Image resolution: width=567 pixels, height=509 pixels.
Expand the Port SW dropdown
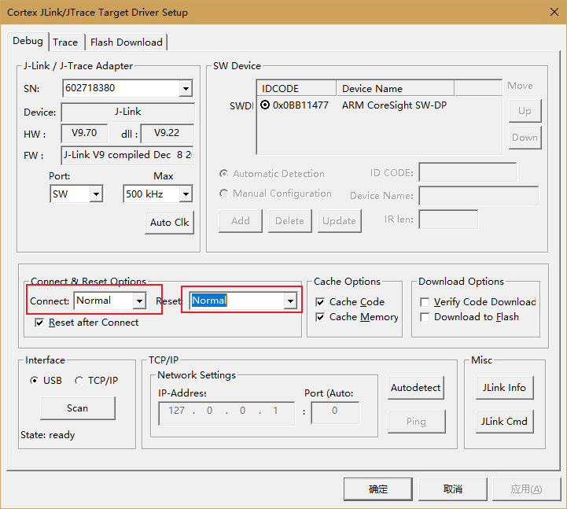click(x=96, y=194)
